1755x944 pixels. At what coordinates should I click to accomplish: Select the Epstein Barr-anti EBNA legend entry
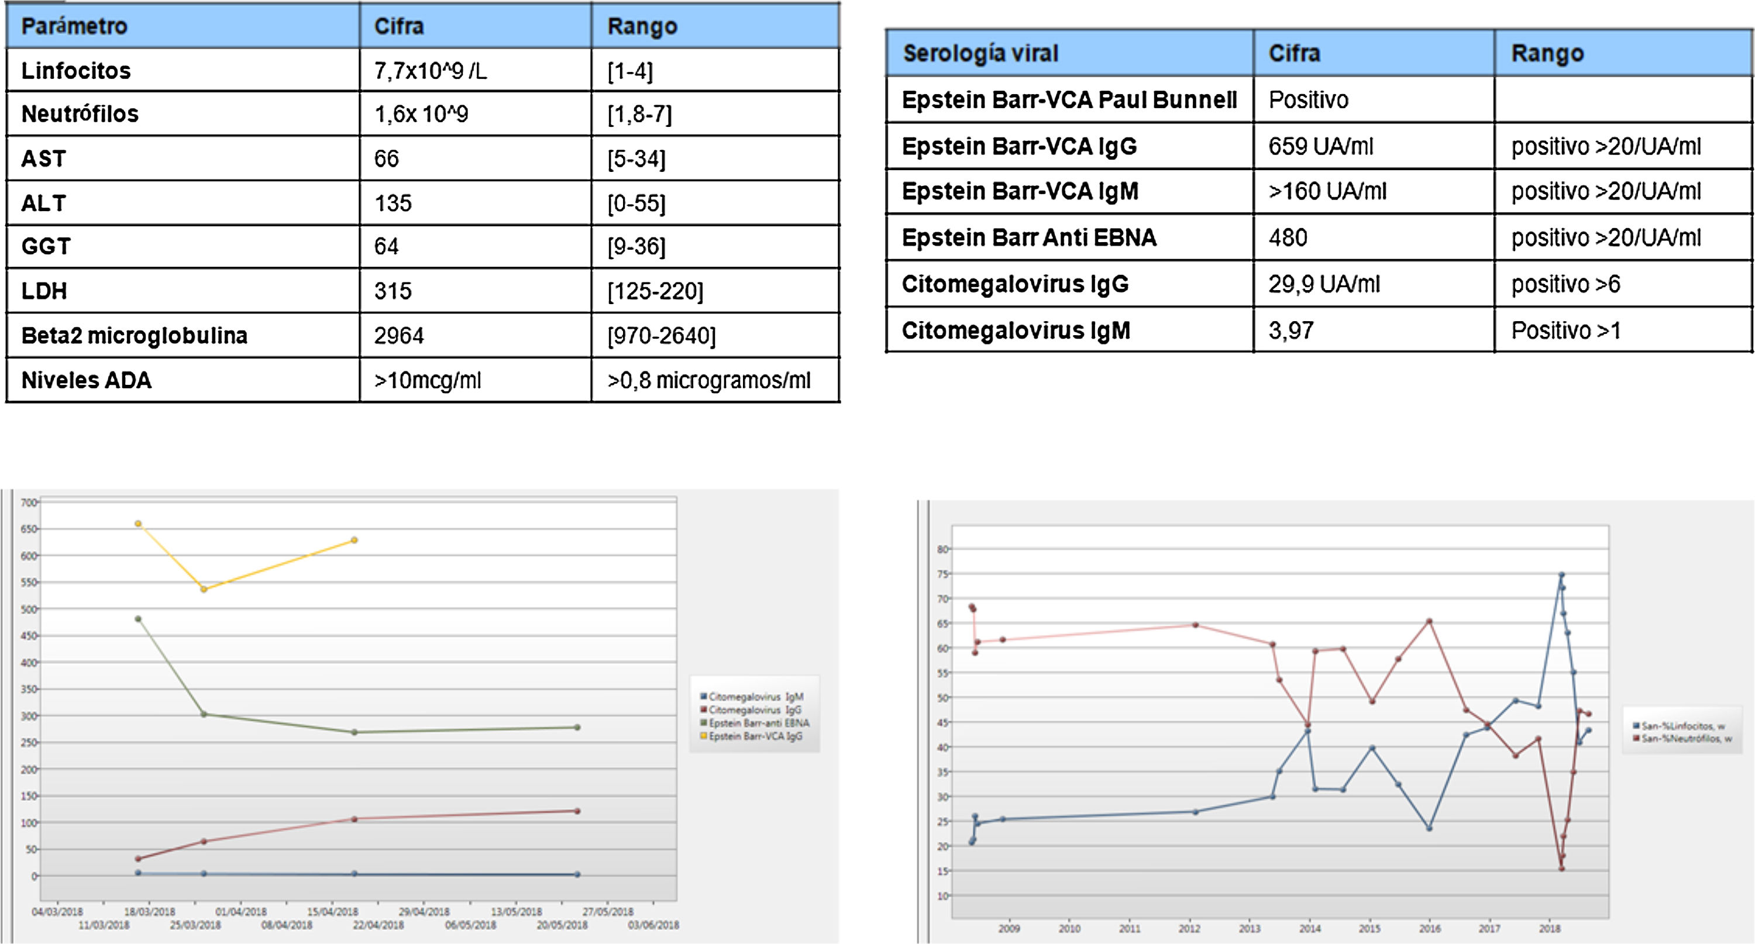[758, 723]
